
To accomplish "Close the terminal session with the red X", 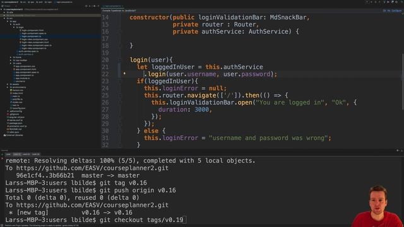I will pos(2,159).
